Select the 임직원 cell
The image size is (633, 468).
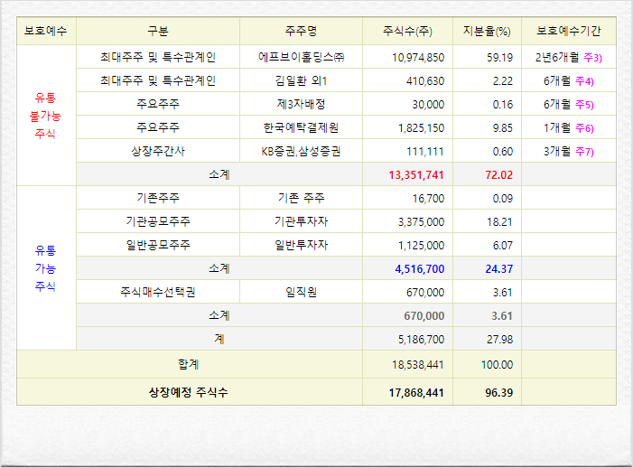click(301, 292)
